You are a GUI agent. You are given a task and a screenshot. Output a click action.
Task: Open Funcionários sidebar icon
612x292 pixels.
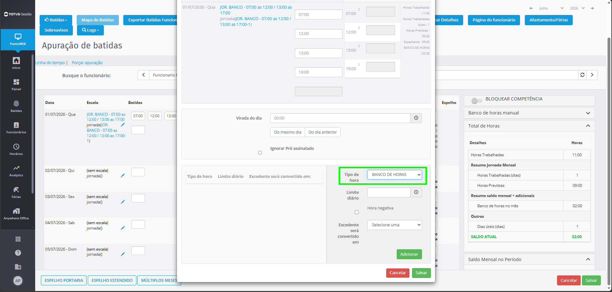[16, 128]
